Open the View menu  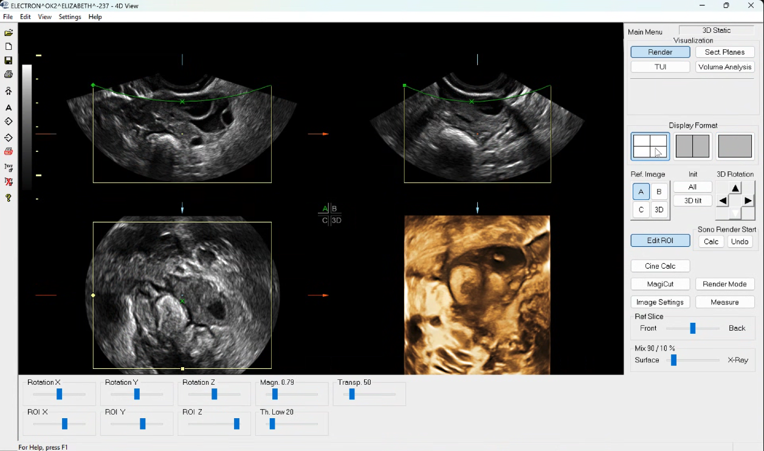[x=45, y=17]
